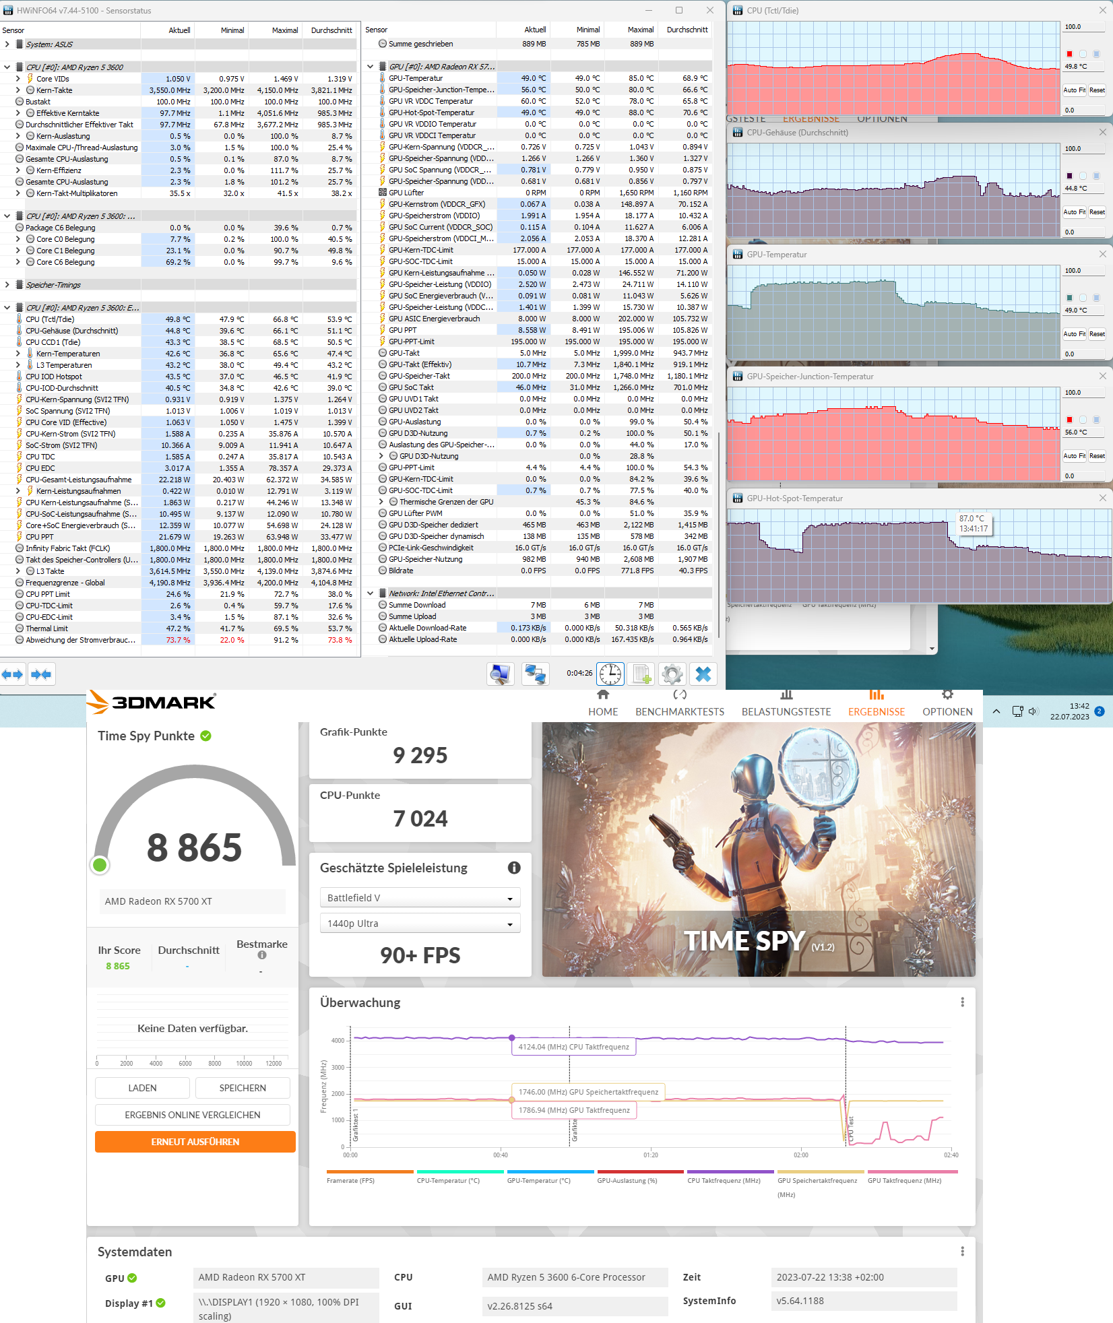
Task: Click the info icon under Bestmarke
Action: tap(262, 955)
